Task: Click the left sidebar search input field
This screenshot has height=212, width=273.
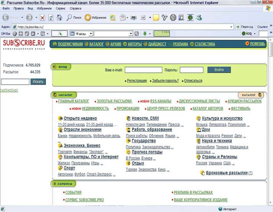Action: click(x=15, y=82)
